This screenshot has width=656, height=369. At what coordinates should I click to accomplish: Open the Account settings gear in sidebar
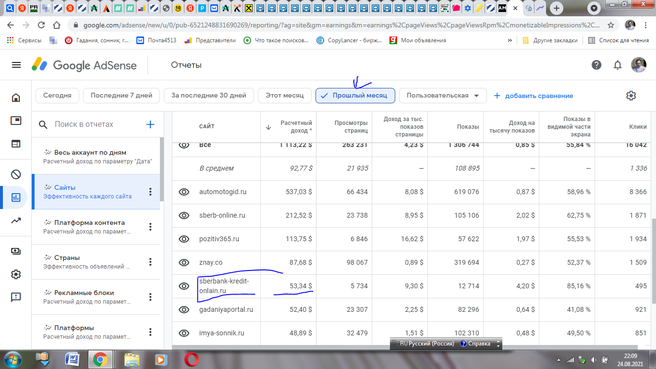[16, 274]
